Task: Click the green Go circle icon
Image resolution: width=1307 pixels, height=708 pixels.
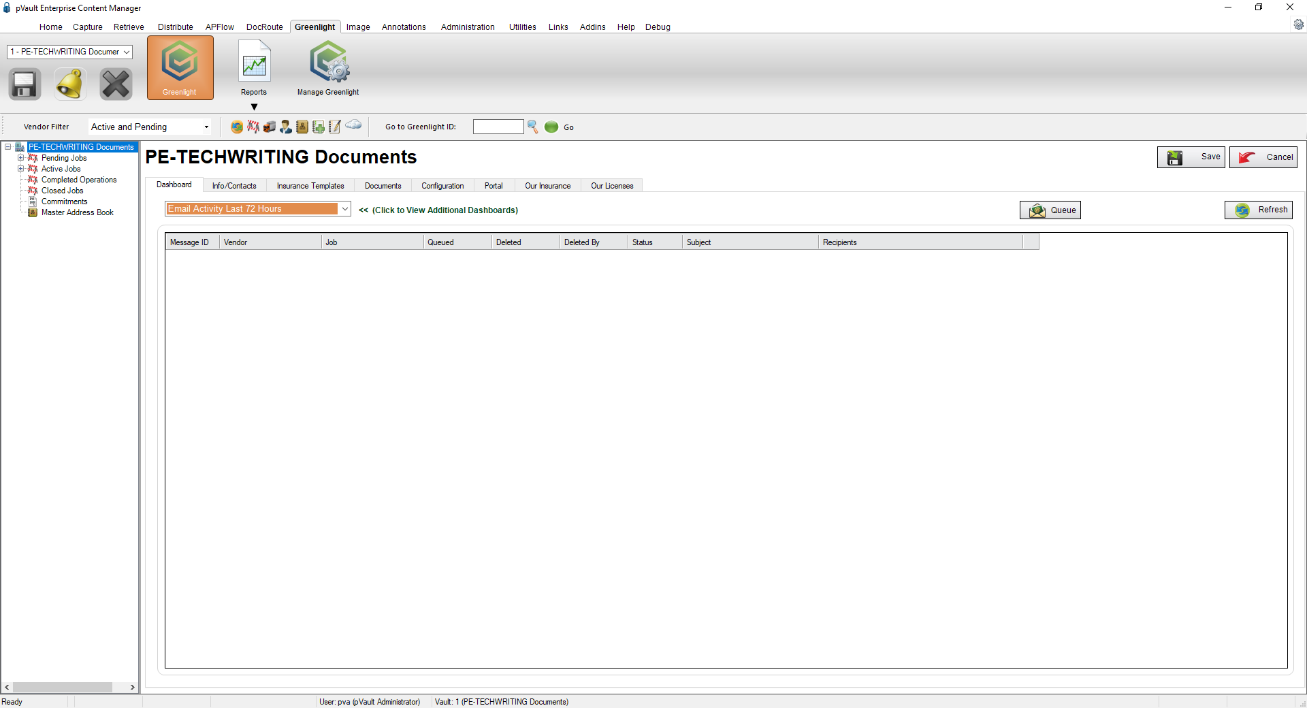Action: [551, 127]
